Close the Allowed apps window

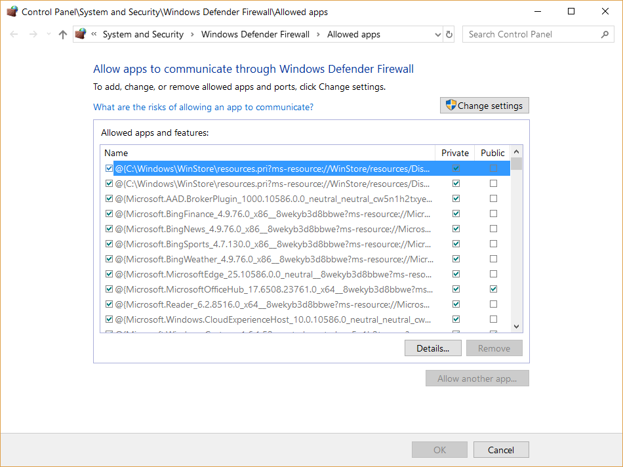click(x=605, y=12)
